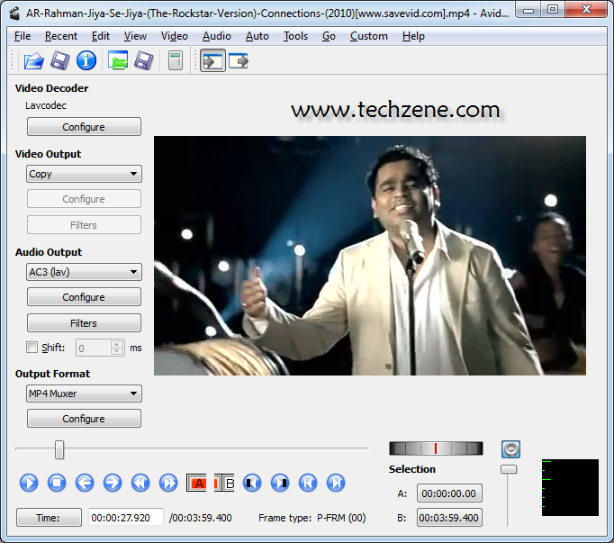Save project with second floppy icon
This screenshot has height=543, width=614.
click(144, 61)
